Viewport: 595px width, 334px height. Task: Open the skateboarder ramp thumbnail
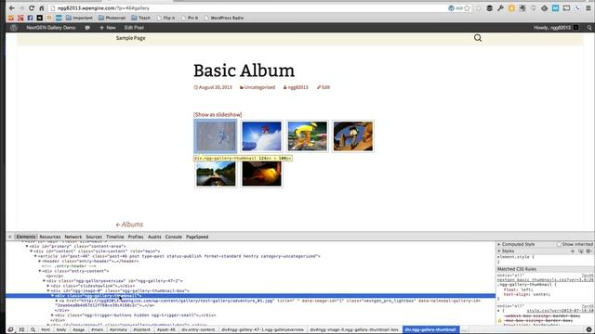(x=353, y=136)
